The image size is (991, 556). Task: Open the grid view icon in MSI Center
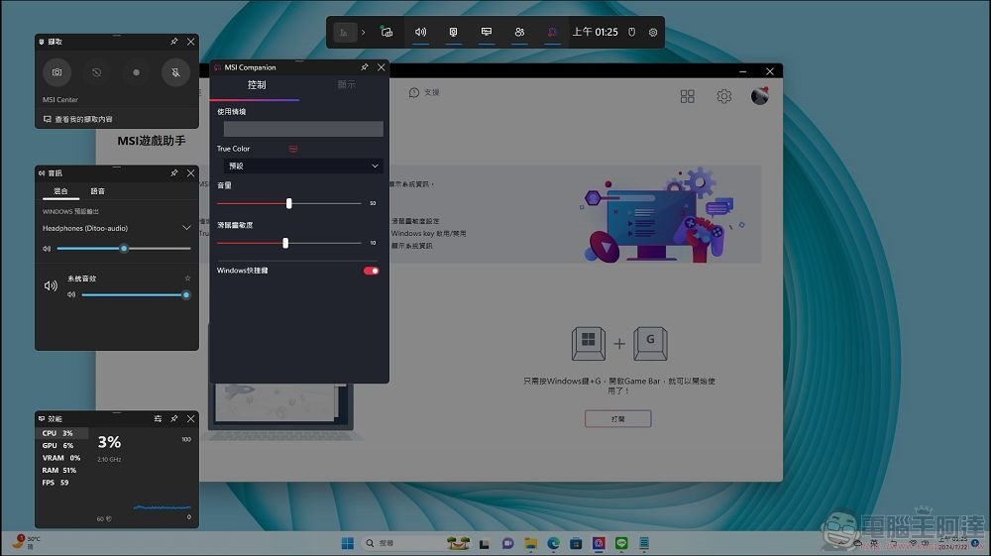click(x=687, y=96)
